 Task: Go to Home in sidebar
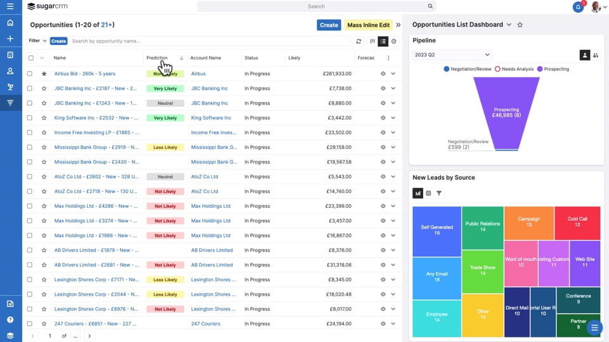pos(10,23)
